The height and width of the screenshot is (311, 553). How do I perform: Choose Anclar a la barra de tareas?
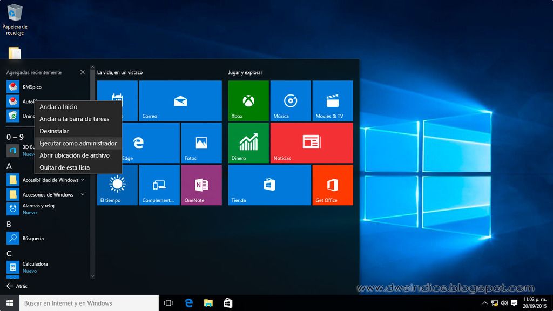(x=74, y=119)
